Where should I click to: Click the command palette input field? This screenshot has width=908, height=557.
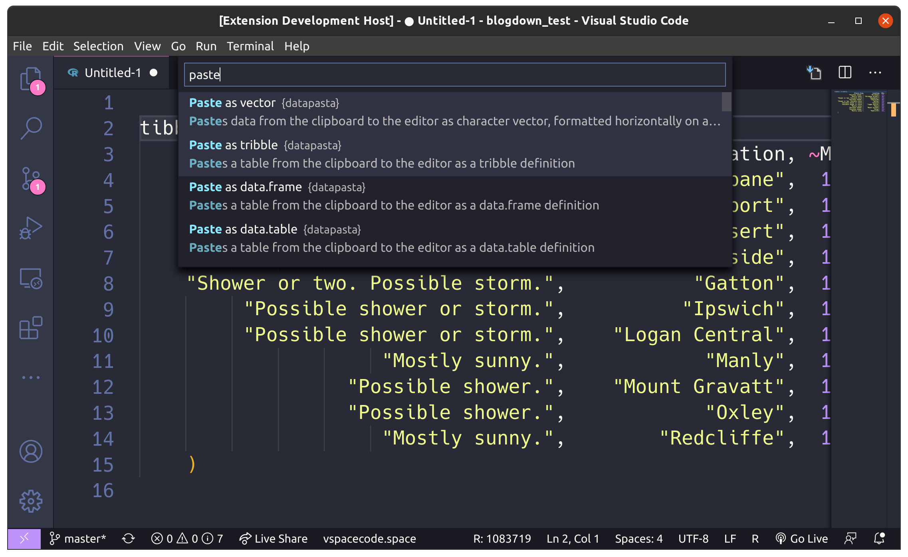(454, 74)
